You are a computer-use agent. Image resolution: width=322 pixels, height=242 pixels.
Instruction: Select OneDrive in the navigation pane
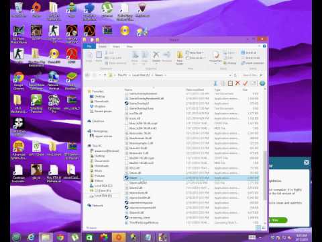click(96, 121)
